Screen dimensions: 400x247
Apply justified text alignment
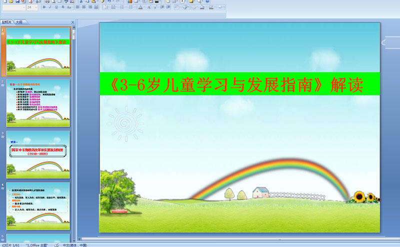point(96,7)
